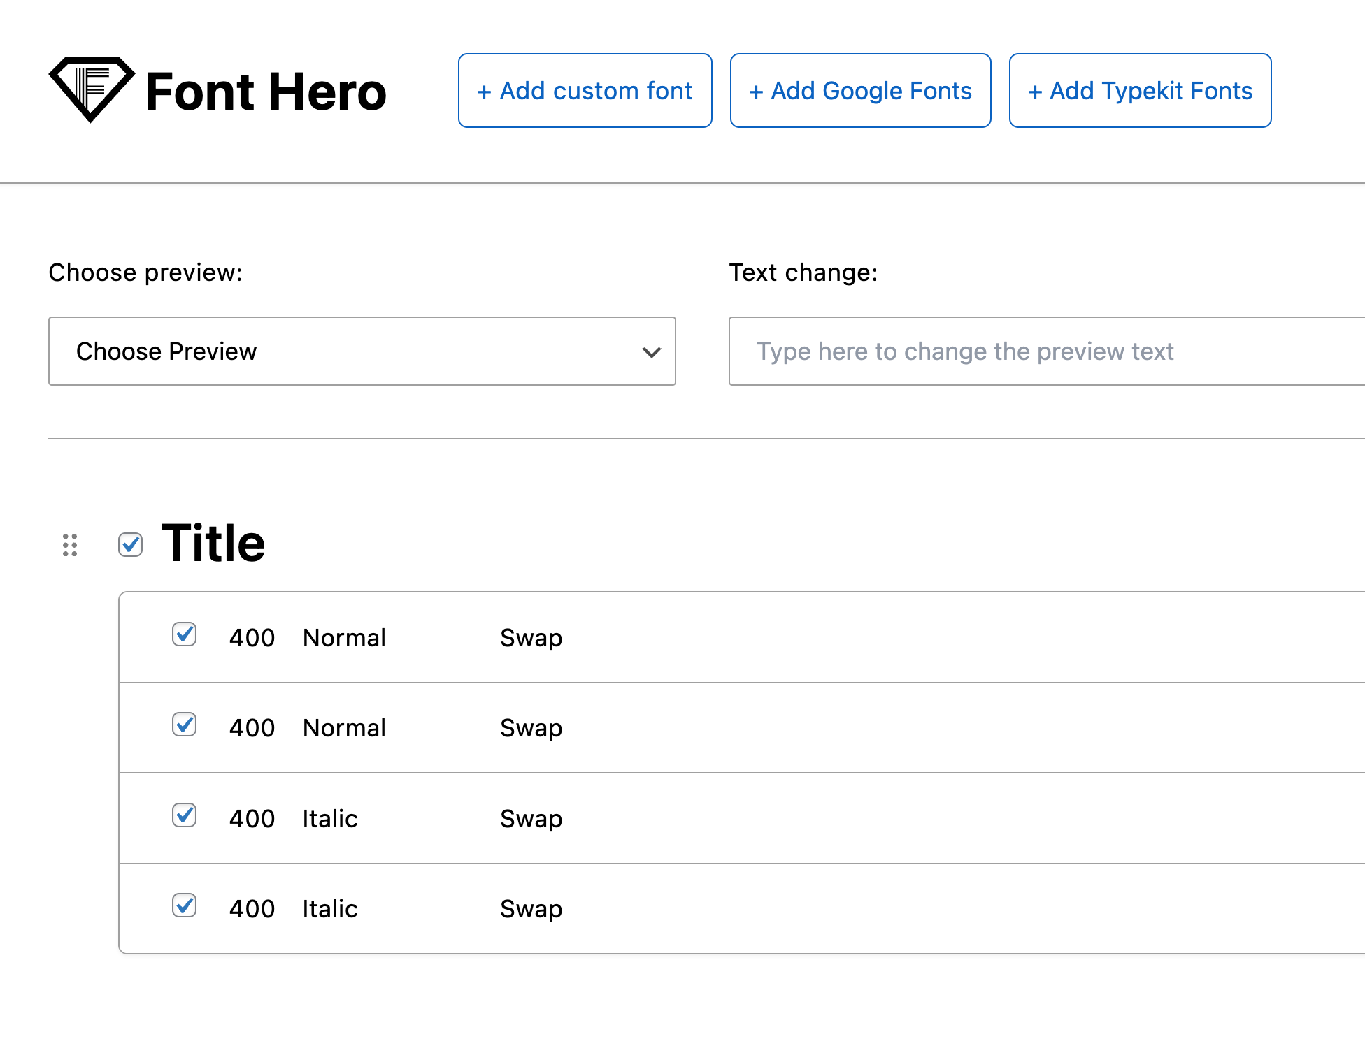This screenshot has width=1365, height=1062.
Task: Open the Choose Preview dropdown
Action: pyautogui.click(x=362, y=351)
